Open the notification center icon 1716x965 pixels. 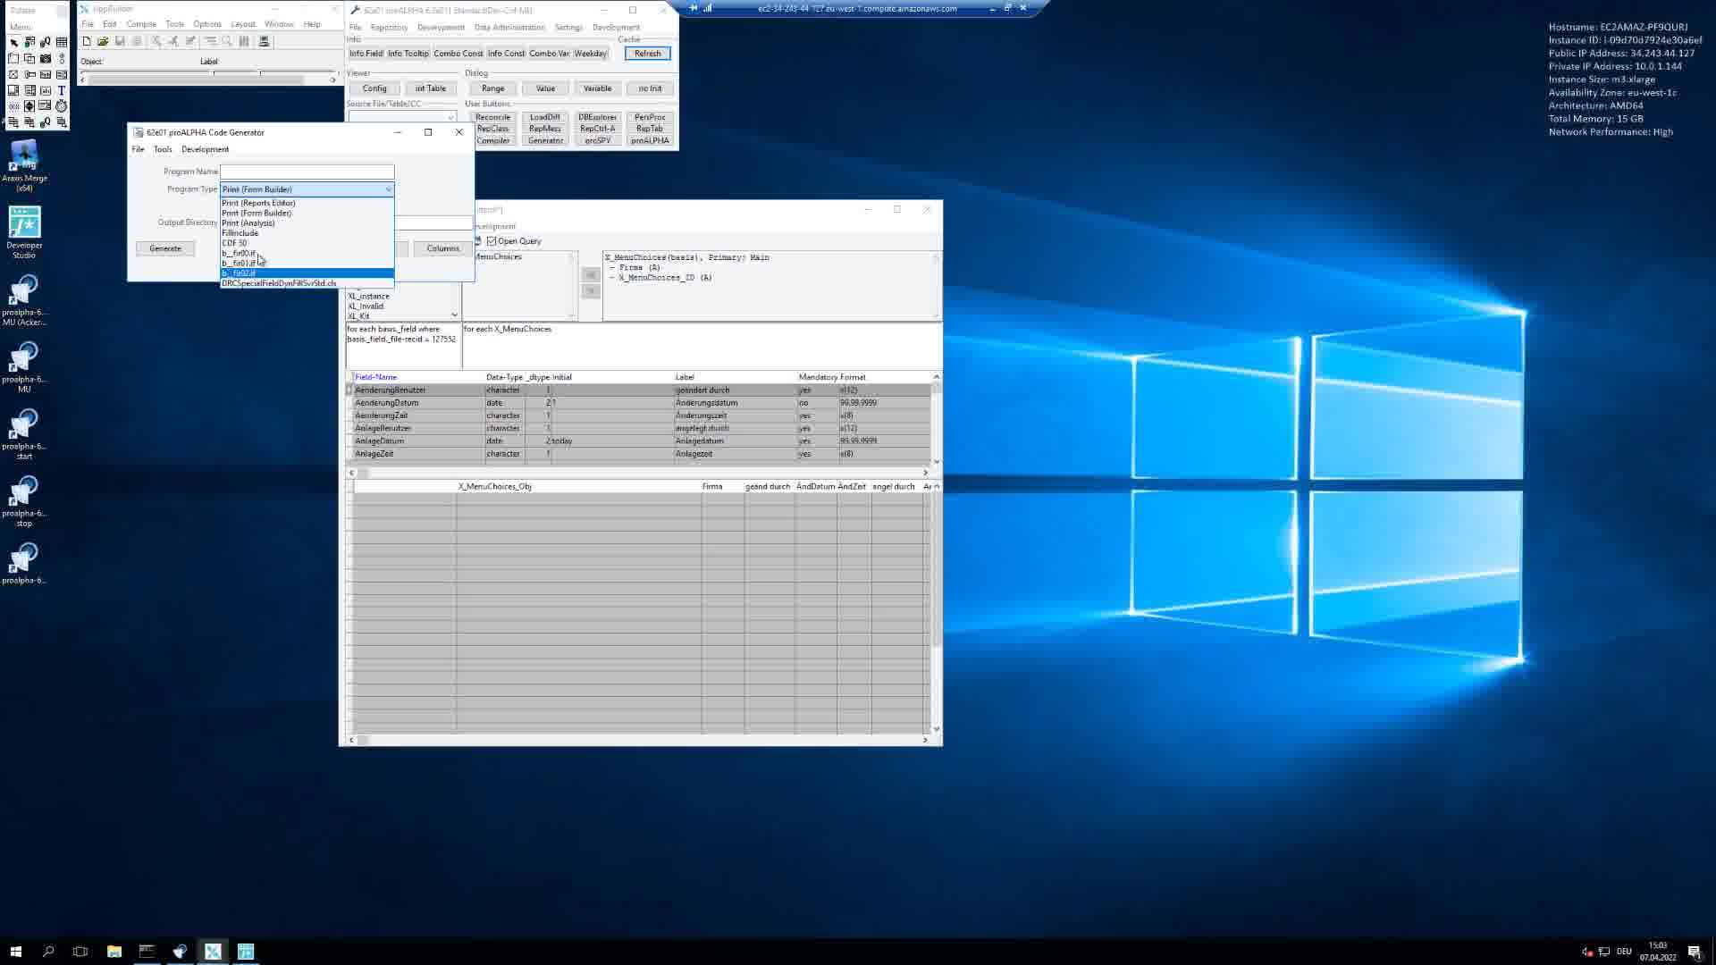point(1694,952)
